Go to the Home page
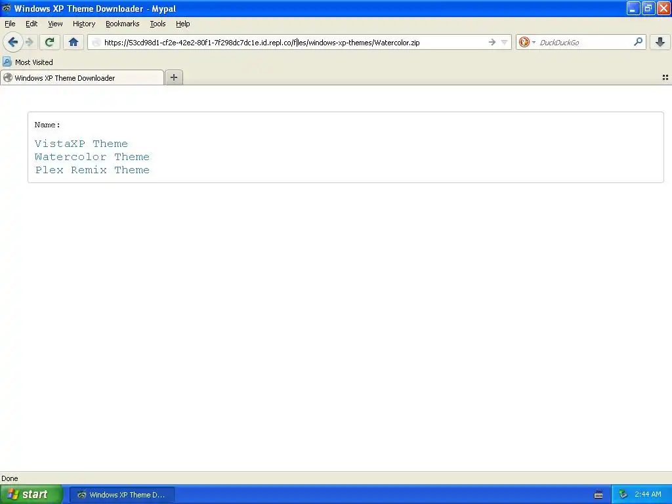 [x=73, y=42]
